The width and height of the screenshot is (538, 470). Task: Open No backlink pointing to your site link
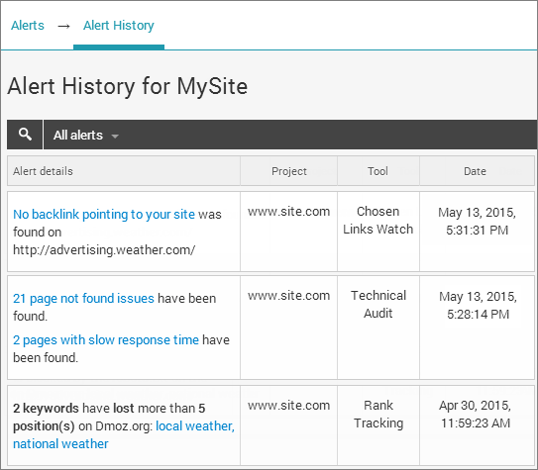pos(104,214)
